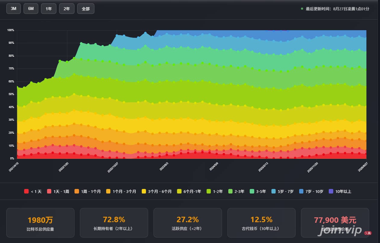Toggle the '3个月 - 6个月' yellow legend swatch
The height and width of the screenshot is (243, 380).
click(x=144, y=191)
